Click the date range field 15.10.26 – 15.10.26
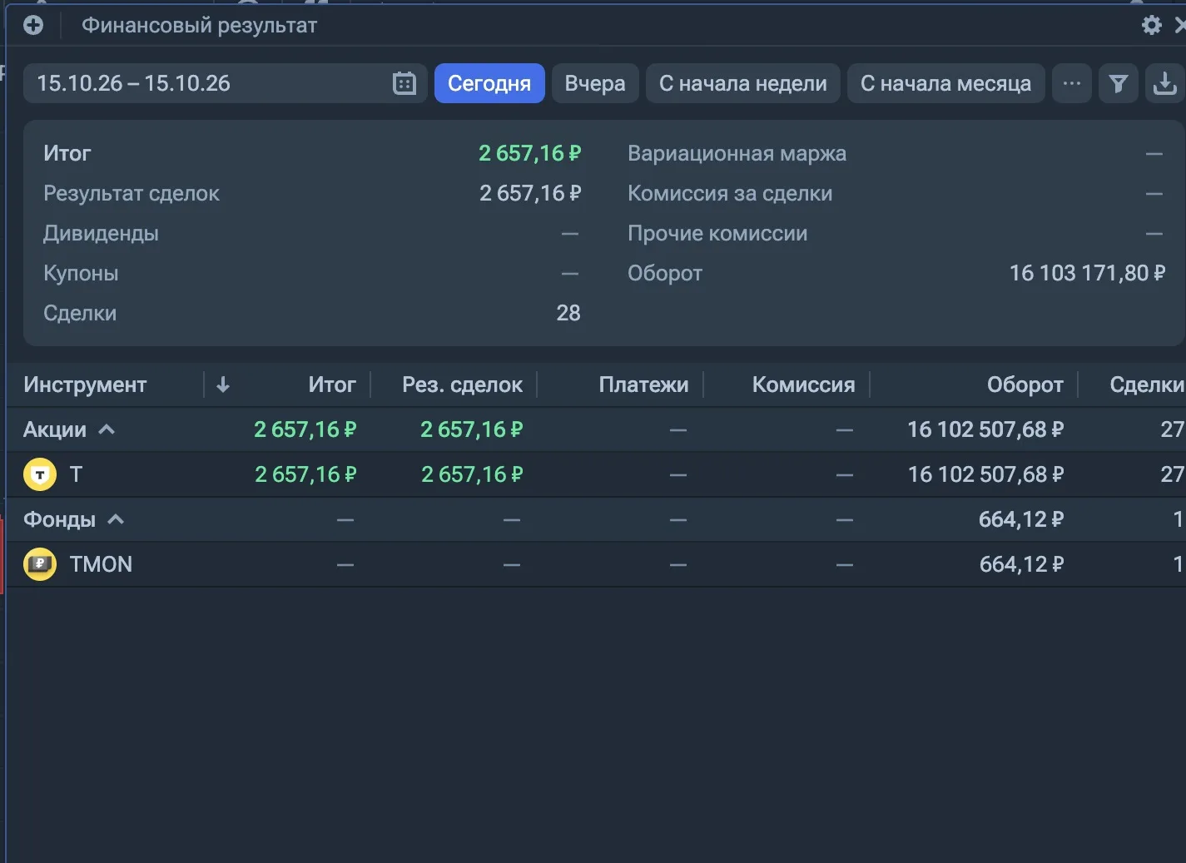The width and height of the screenshot is (1186, 863). coord(225,83)
